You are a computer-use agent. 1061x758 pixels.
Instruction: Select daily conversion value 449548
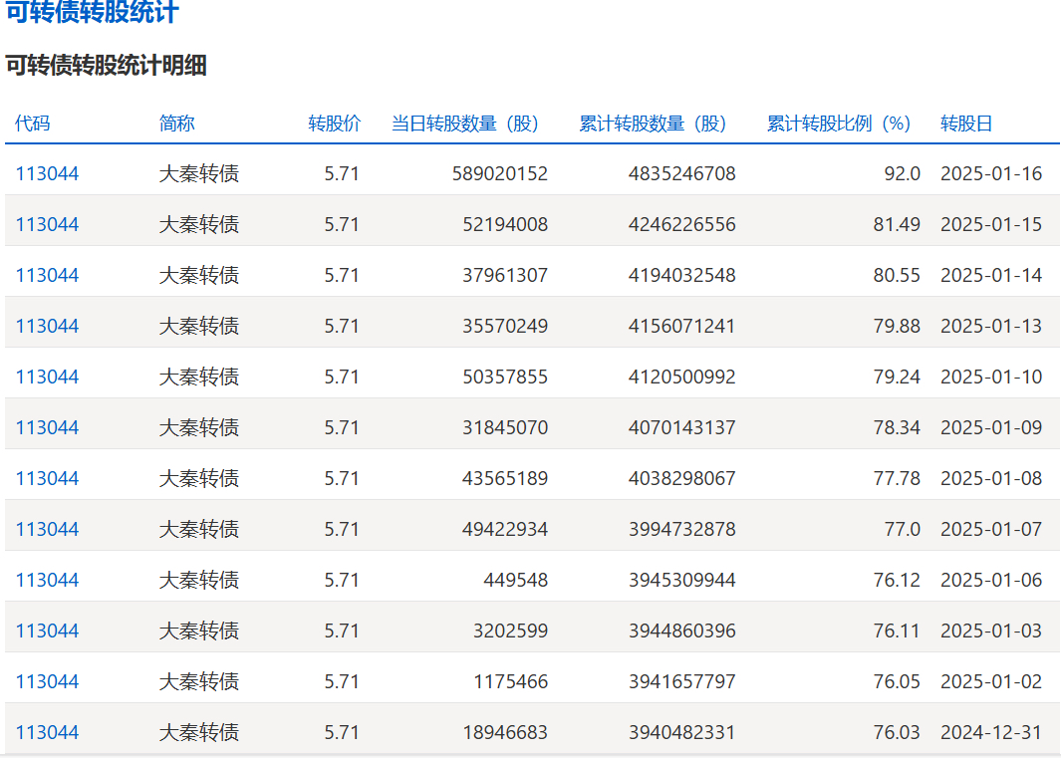click(x=516, y=580)
